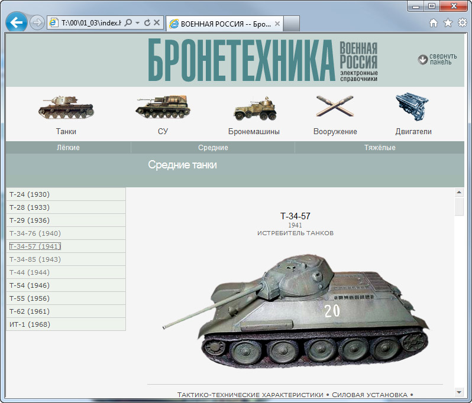Switch to the Тяжёлые tanks tab
Image resolution: width=472 pixels, height=403 pixels.
[380, 148]
